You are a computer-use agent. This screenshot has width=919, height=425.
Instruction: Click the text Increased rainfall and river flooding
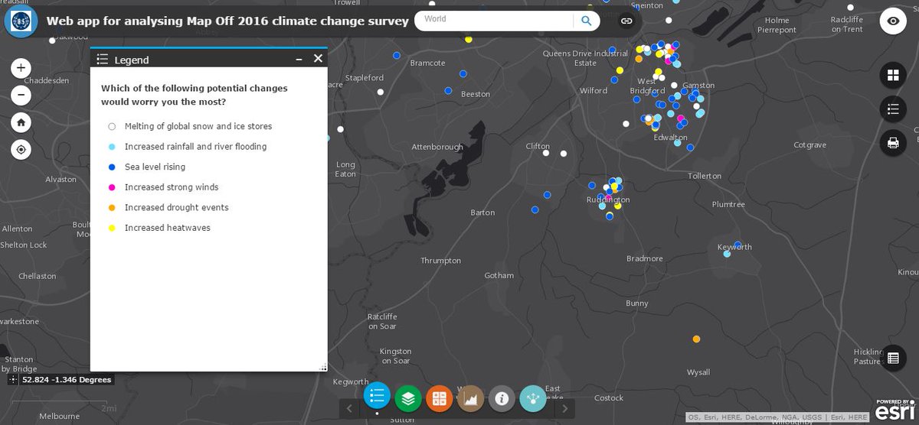tap(195, 147)
